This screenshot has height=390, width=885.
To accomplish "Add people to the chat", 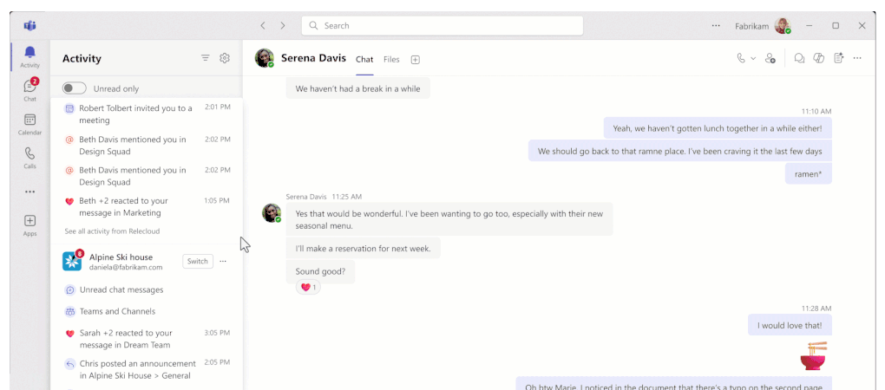I will tap(770, 58).
